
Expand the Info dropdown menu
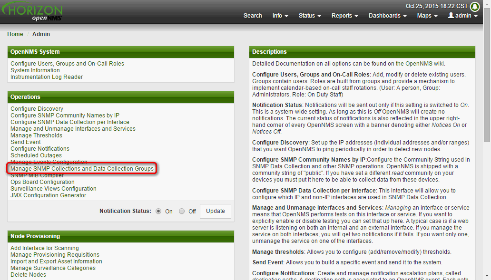click(x=280, y=16)
